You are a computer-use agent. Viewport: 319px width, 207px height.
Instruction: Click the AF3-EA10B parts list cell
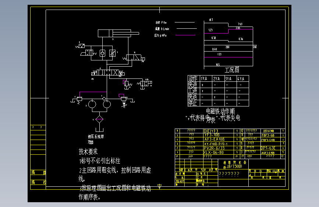(215, 139)
